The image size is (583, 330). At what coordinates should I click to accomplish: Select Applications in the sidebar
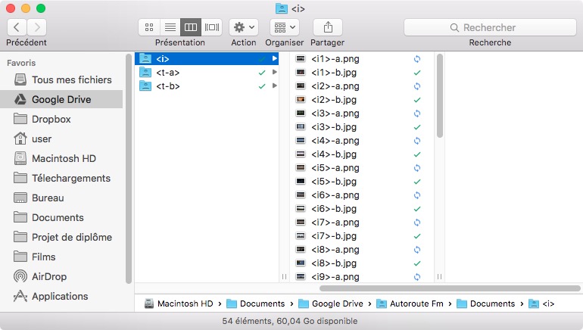pos(59,296)
